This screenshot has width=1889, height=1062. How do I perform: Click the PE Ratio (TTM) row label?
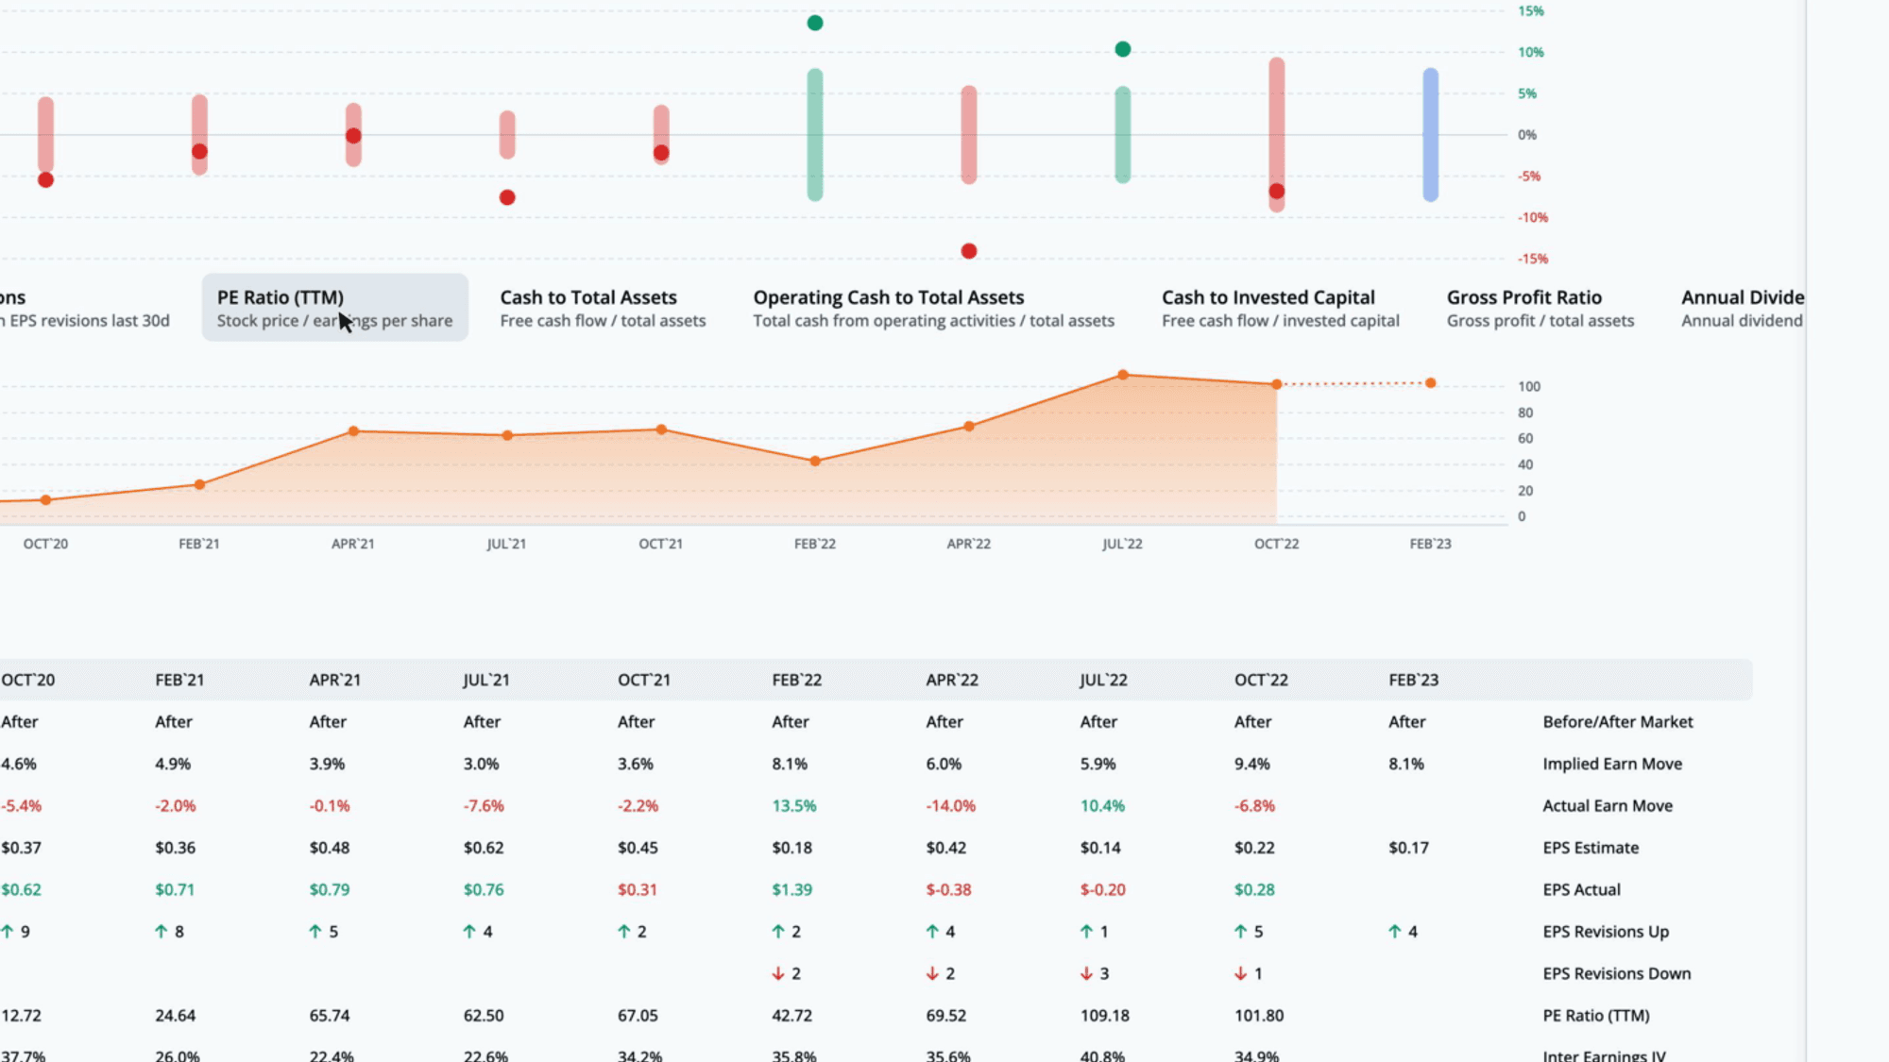coord(1596,1016)
